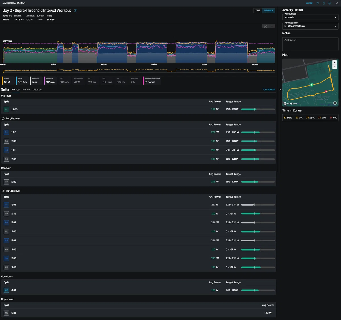Switch to the Manual splits tab
341x320 pixels.
[x=26, y=89]
